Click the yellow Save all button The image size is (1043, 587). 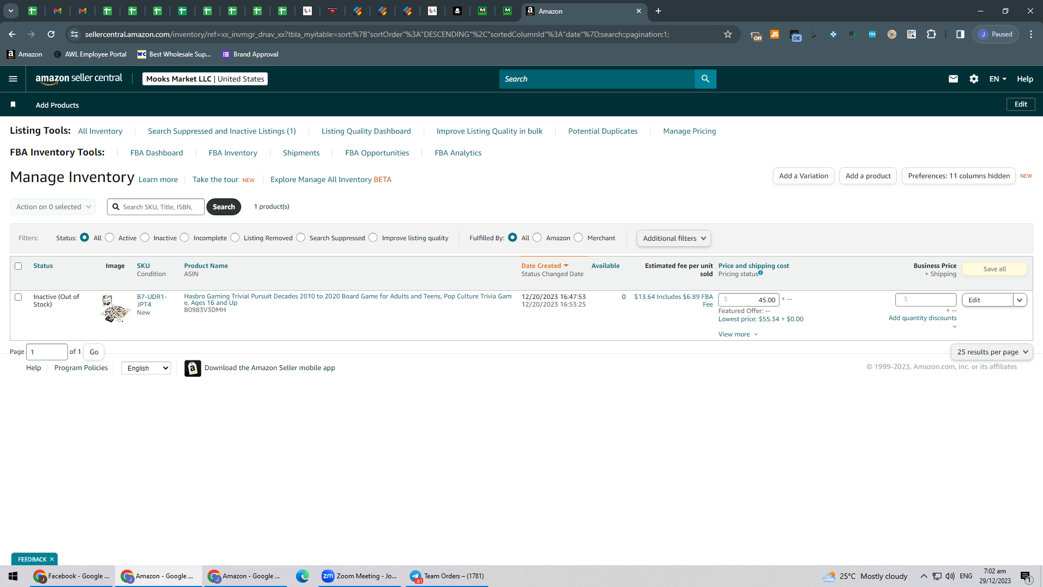(995, 269)
